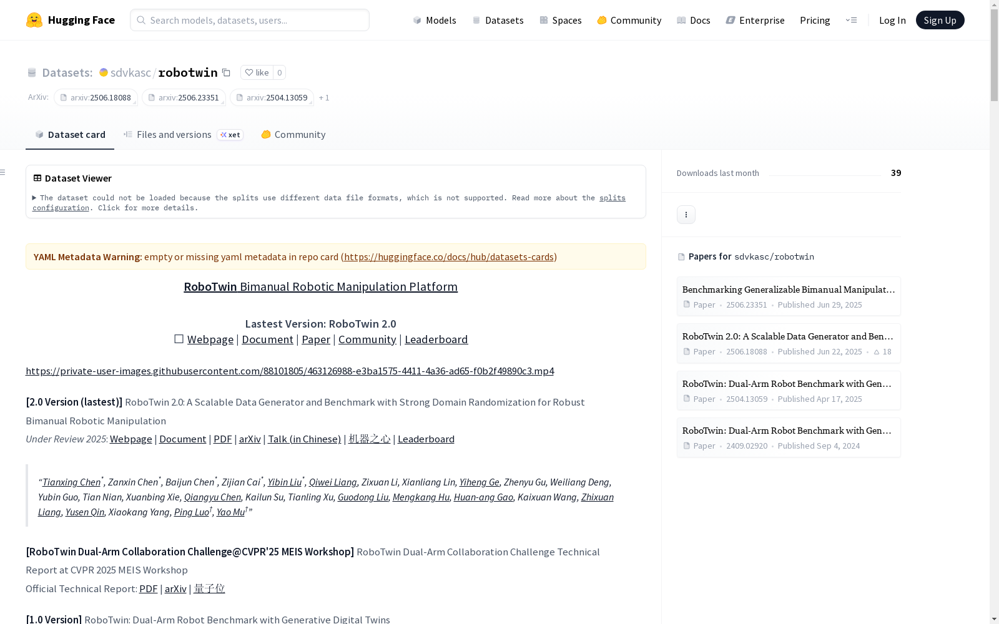Open the more options menu in sidebar

pyautogui.click(x=686, y=215)
